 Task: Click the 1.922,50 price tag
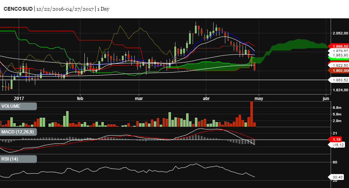pyautogui.click(x=338, y=65)
